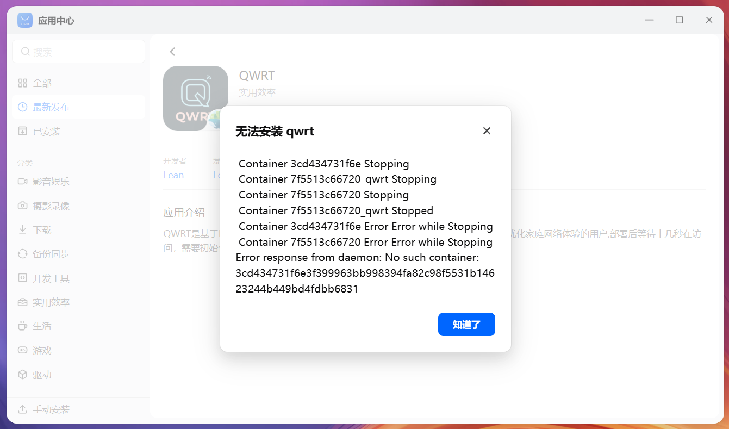This screenshot has height=429, width=729.
Task: Click the 影音娱乐 camera icon
Action: tap(22, 182)
